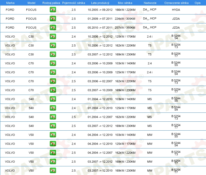Click fuel icon in VOLVO V50 125kW row

[x=53, y=144]
